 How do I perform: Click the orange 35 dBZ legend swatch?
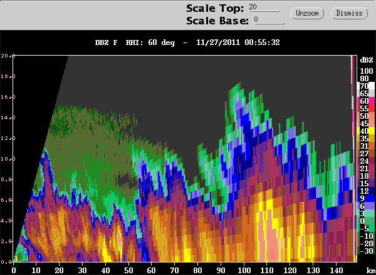click(x=366, y=138)
